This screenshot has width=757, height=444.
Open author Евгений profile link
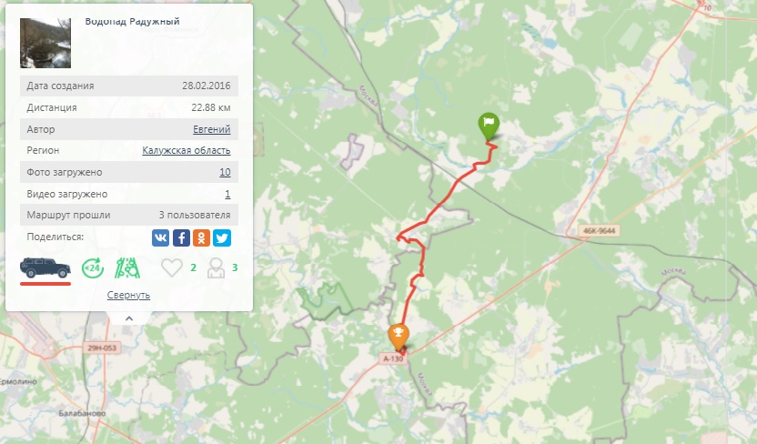[x=211, y=129]
